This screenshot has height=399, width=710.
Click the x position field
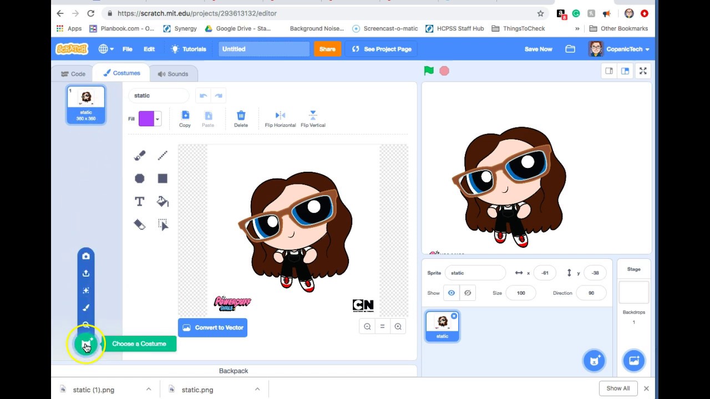coord(545,273)
